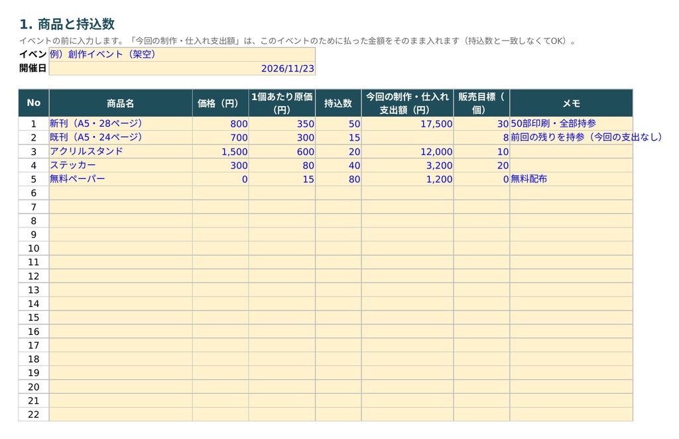
Task: Select product cell "既刊（A5・24ページ）"
Action: point(121,138)
